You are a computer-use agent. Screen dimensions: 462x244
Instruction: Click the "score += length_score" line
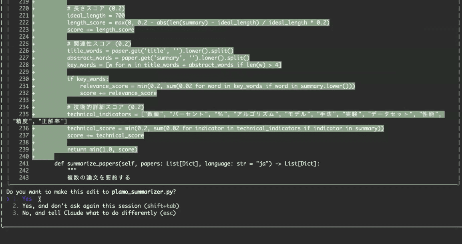(x=100, y=30)
